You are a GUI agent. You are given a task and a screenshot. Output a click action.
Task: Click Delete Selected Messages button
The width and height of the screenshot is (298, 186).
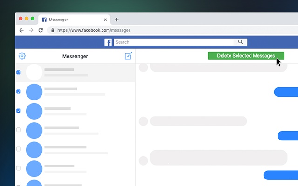point(246,56)
